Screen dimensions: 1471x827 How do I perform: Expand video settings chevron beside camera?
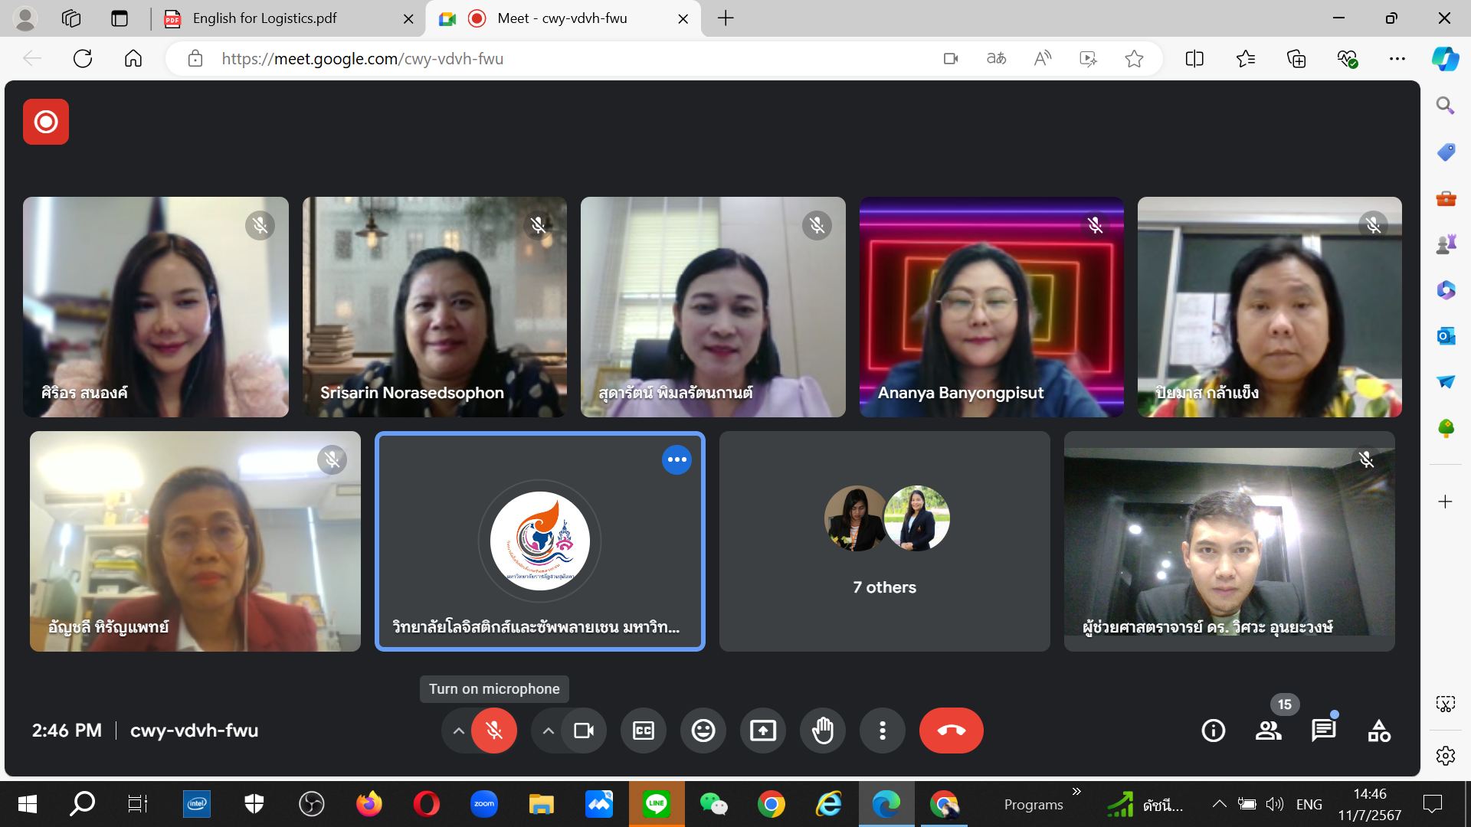point(548,731)
